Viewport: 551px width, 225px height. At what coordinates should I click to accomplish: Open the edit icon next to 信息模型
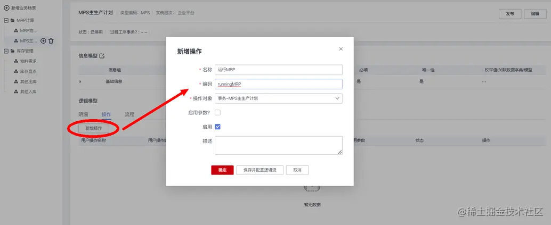pyautogui.click(x=102, y=56)
